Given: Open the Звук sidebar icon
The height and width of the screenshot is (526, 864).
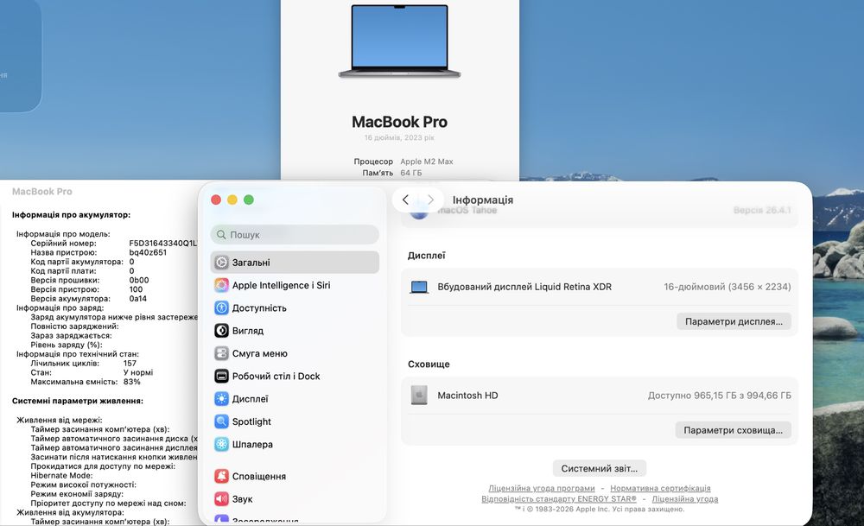Looking at the screenshot, I should 221,499.
